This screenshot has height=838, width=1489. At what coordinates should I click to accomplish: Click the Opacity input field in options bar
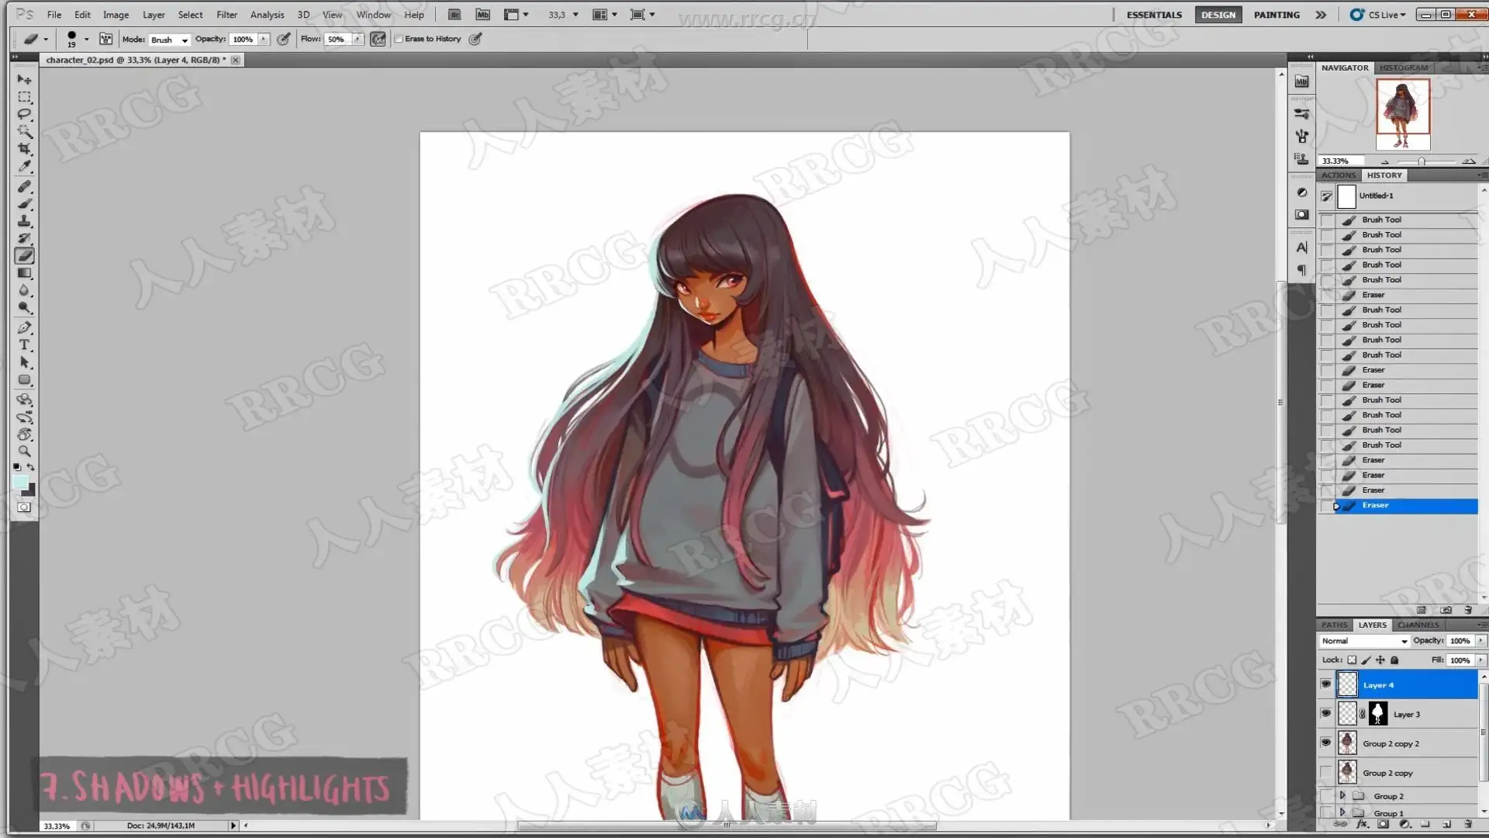click(244, 40)
